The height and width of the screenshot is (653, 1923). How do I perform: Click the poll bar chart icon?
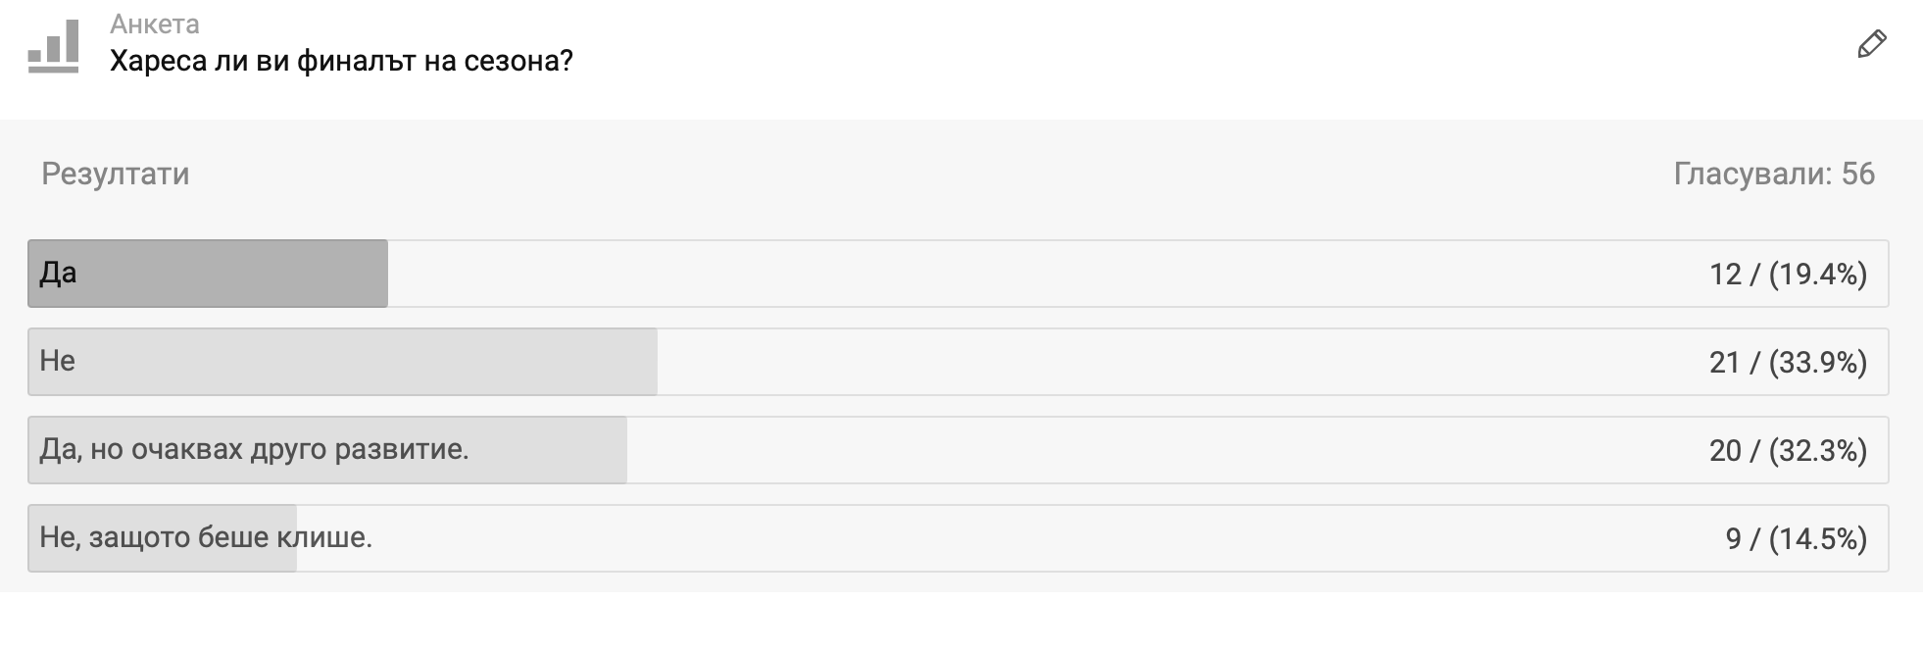(x=53, y=46)
